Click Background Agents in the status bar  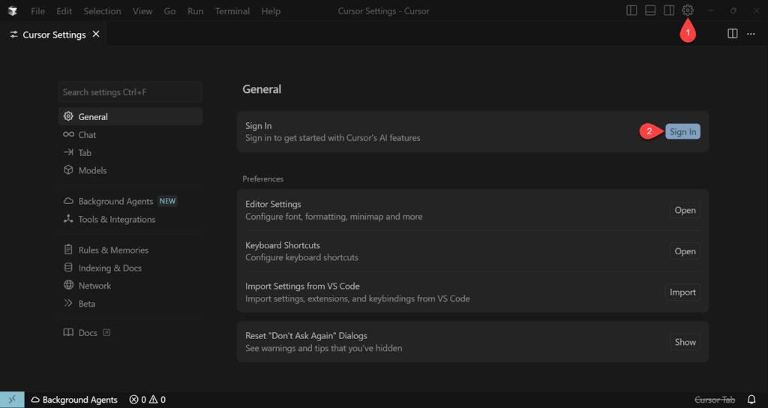[x=74, y=400]
